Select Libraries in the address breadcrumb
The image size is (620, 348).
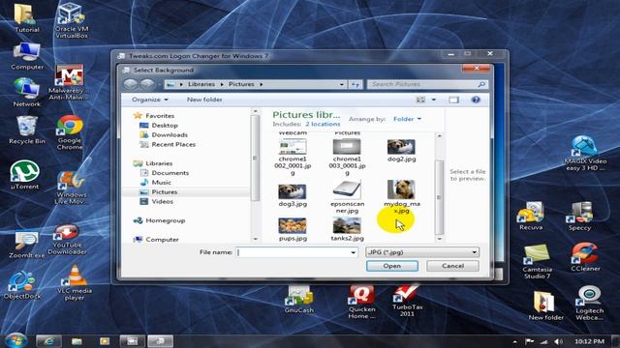(201, 84)
